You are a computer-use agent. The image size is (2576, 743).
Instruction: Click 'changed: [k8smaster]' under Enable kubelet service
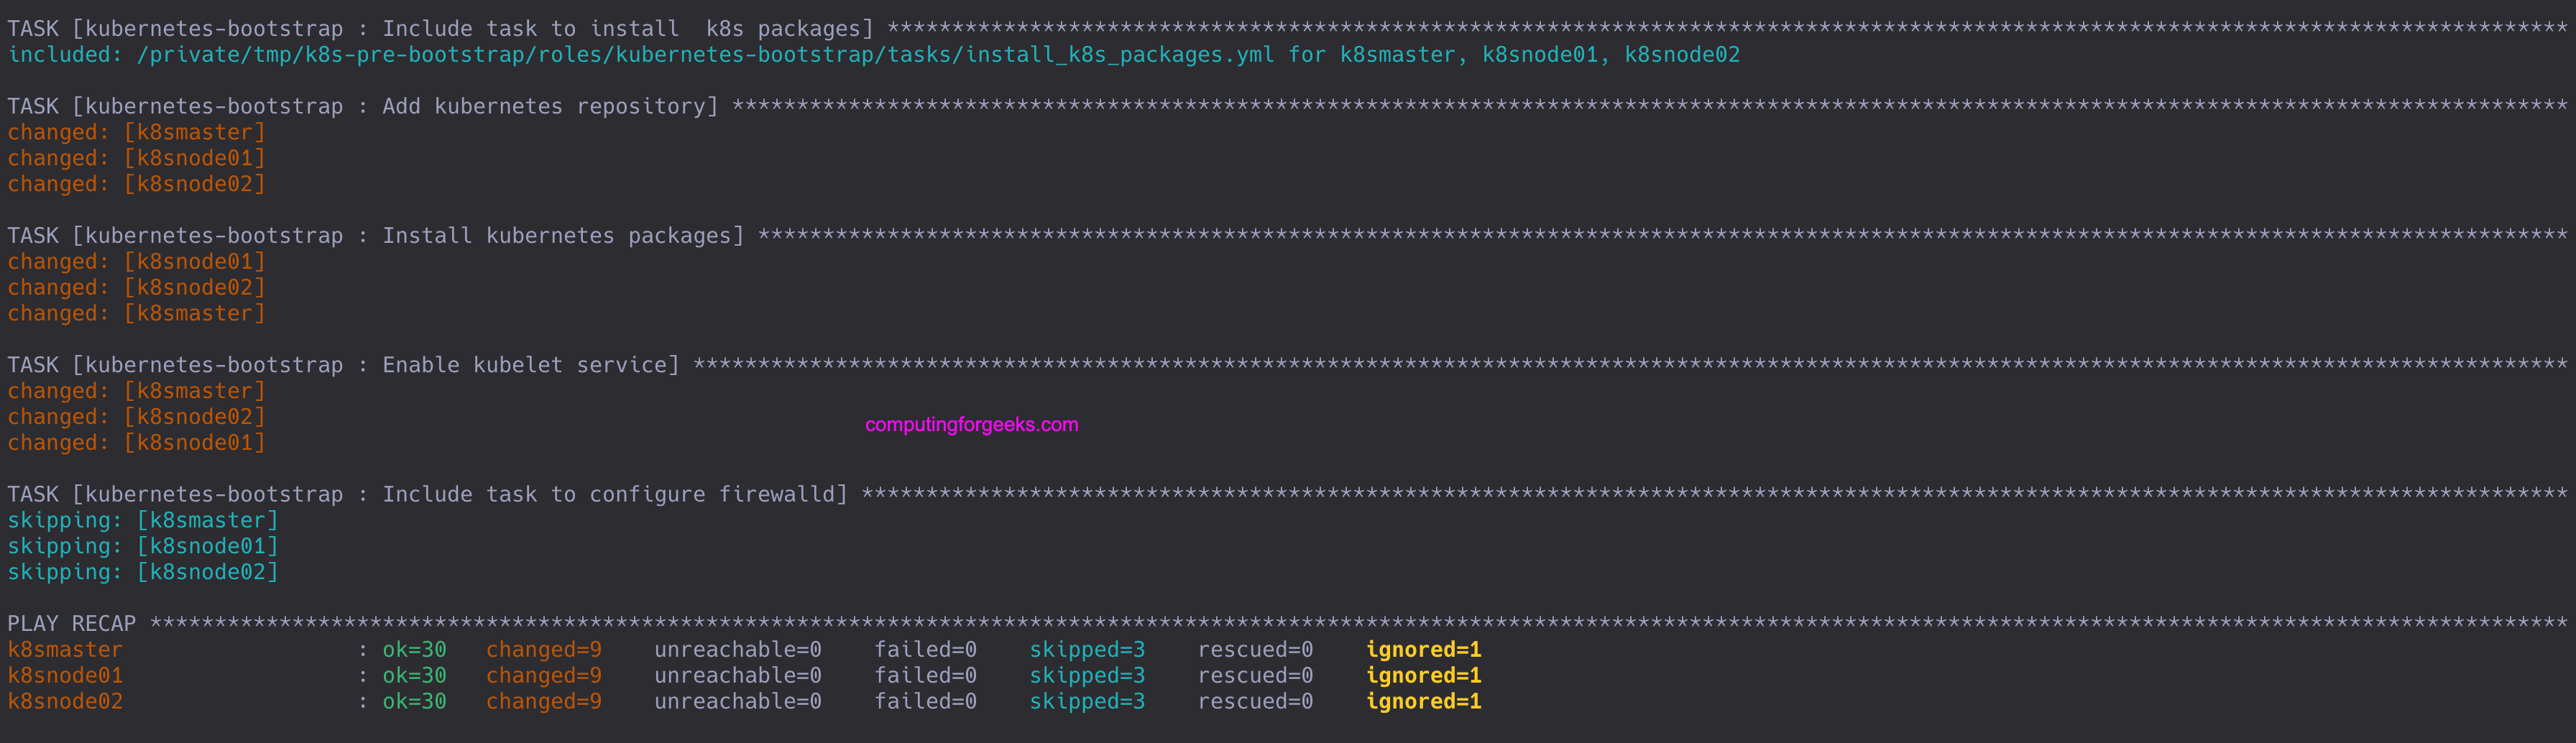click(x=137, y=391)
